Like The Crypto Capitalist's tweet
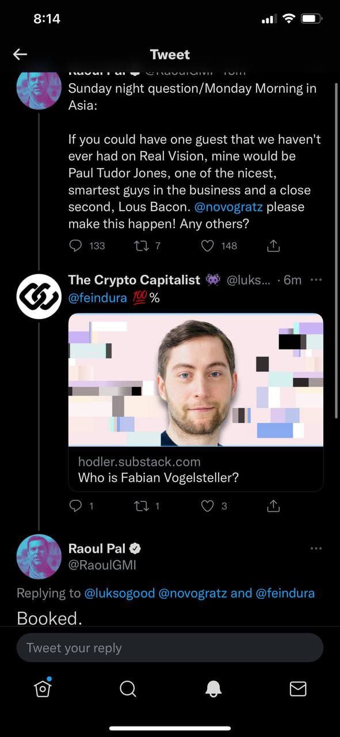 tap(208, 506)
